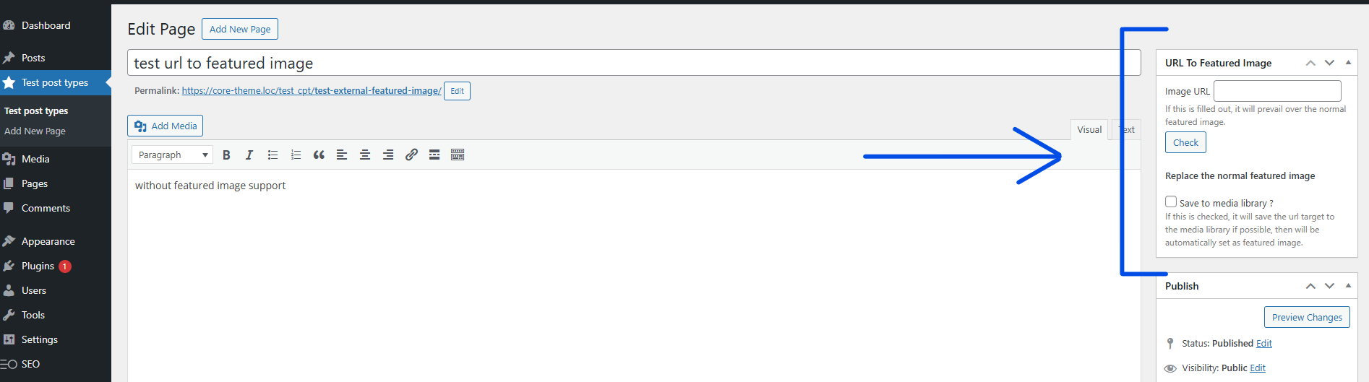Collapse the URL To Featured Image panel
The width and height of the screenshot is (1369, 382).
[x=1348, y=63]
